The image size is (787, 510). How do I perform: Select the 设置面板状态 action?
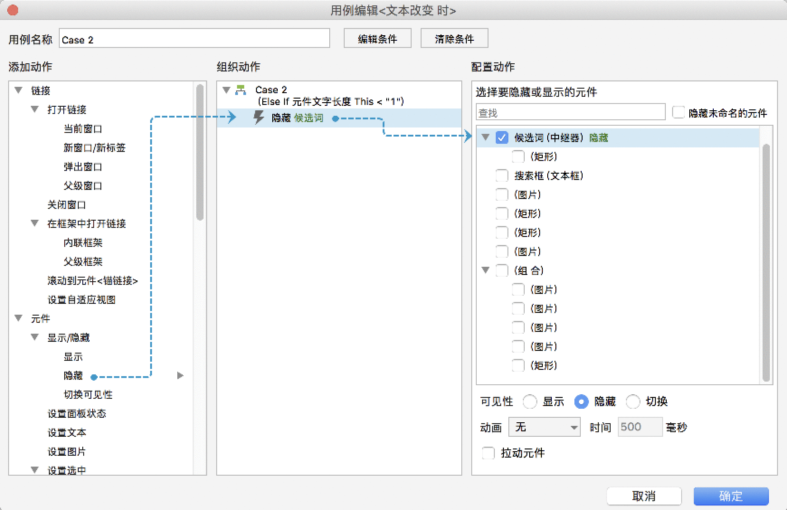[x=77, y=414]
